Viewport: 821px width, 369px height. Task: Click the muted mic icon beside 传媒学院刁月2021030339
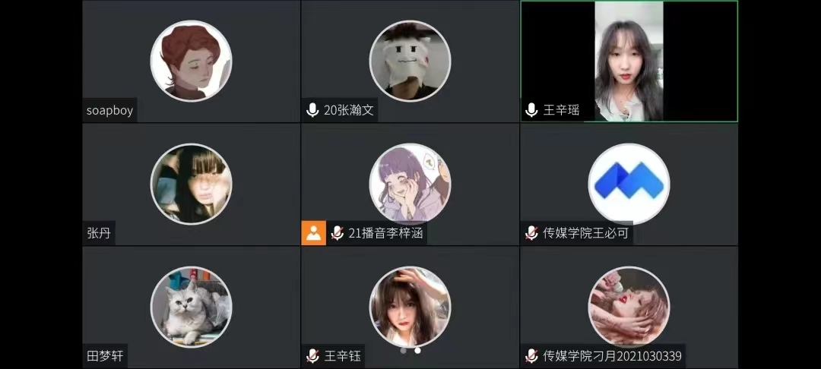[531, 356]
